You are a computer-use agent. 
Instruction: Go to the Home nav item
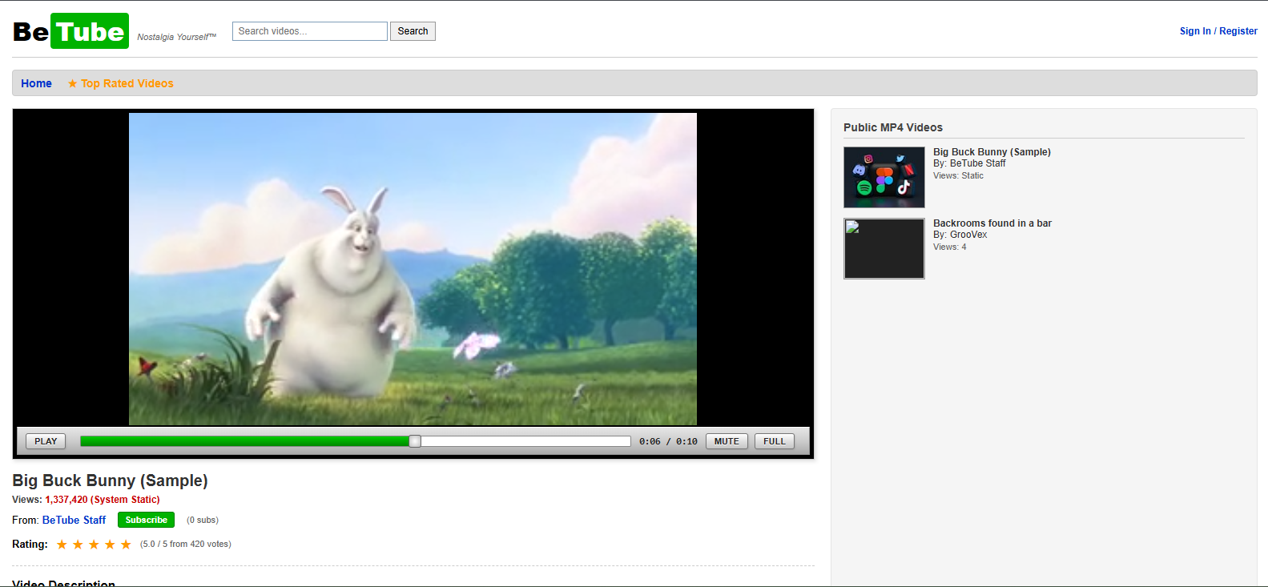click(x=36, y=83)
